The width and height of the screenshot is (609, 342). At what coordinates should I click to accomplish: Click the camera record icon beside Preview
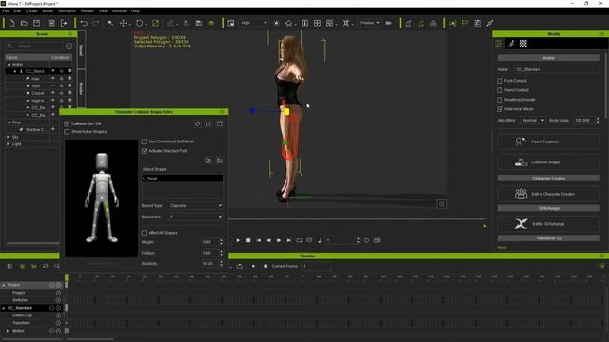[389, 23]
